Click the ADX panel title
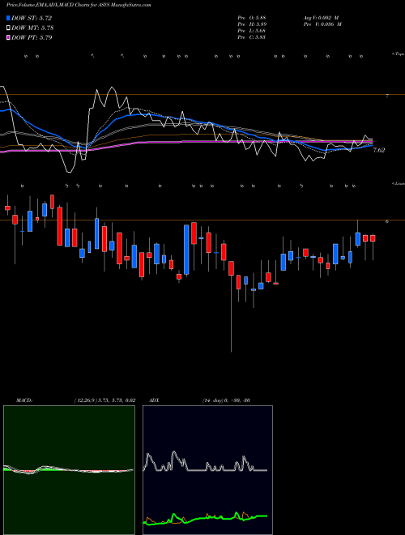 [x=154, y=400]
